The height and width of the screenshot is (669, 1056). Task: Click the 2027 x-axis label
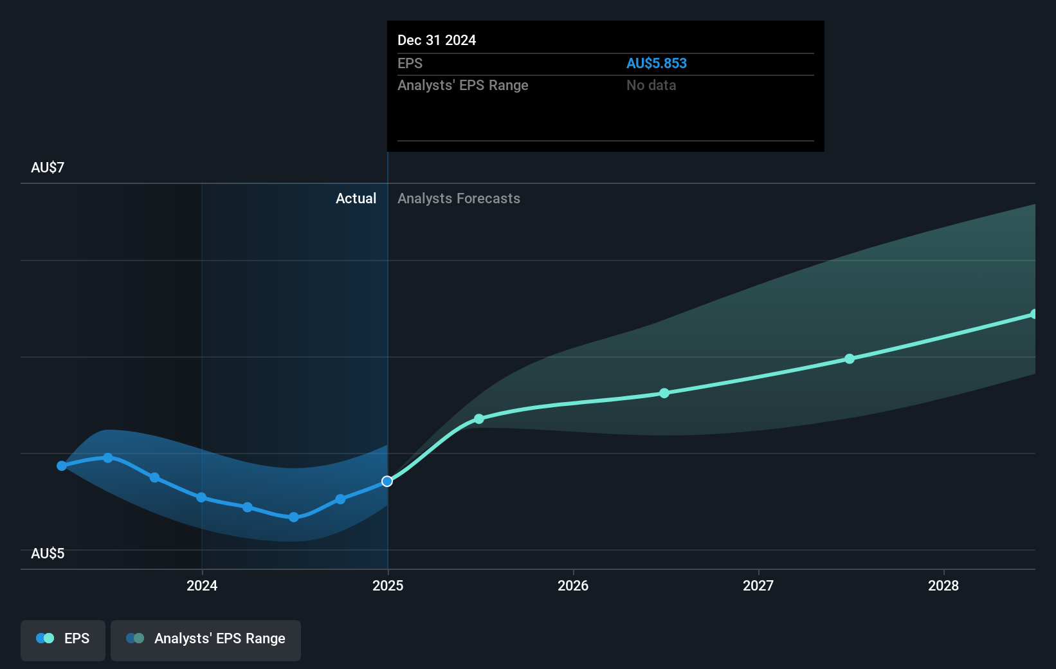758,585
